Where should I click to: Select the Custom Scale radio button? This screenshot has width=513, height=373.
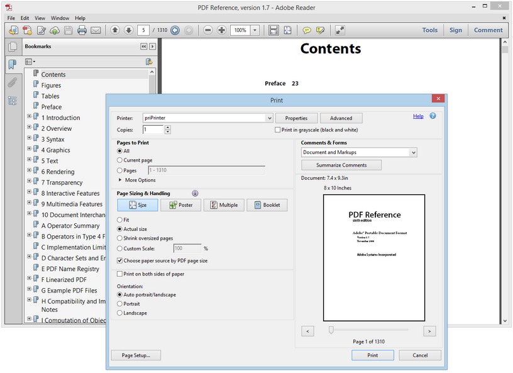point(119,248)
